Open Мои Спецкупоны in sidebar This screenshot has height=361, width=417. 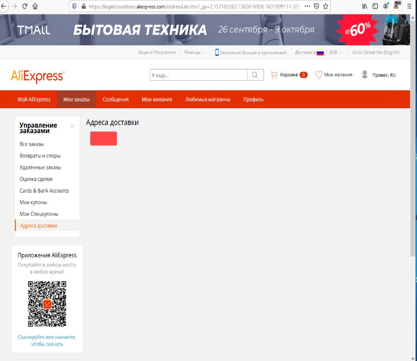tap(39, 214)
